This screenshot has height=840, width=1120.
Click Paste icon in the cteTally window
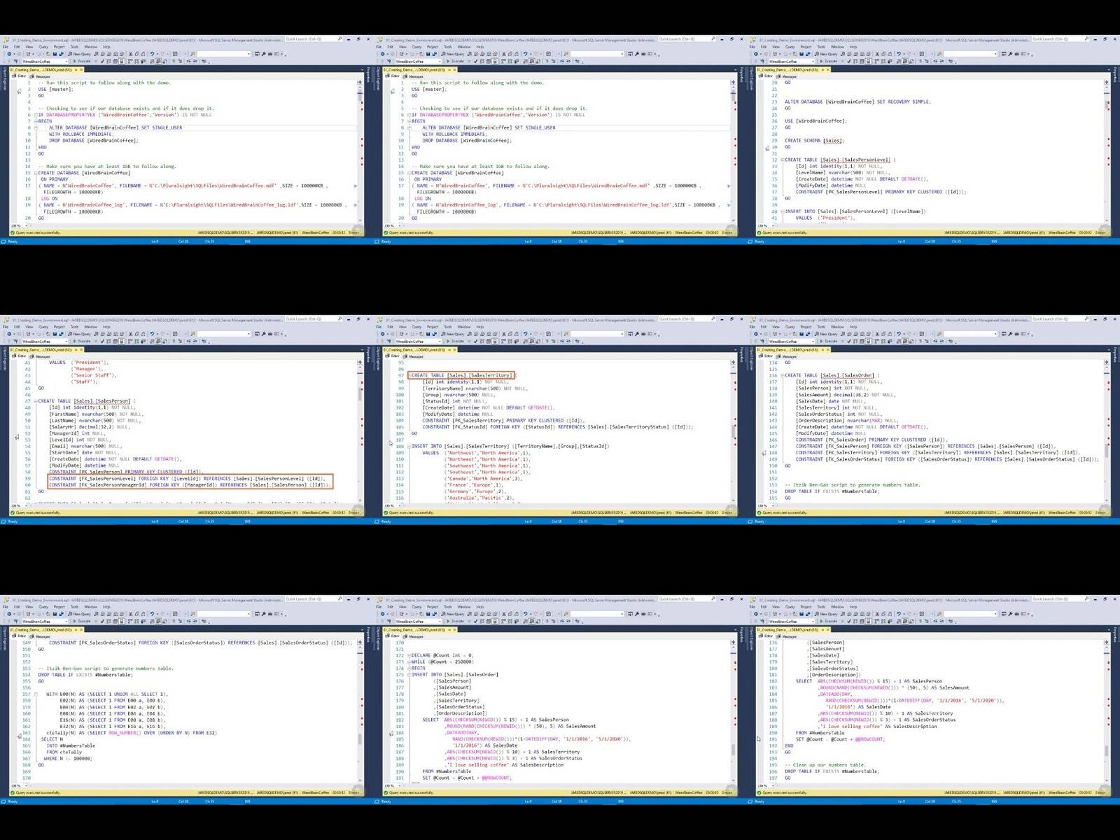pos(143,614)
